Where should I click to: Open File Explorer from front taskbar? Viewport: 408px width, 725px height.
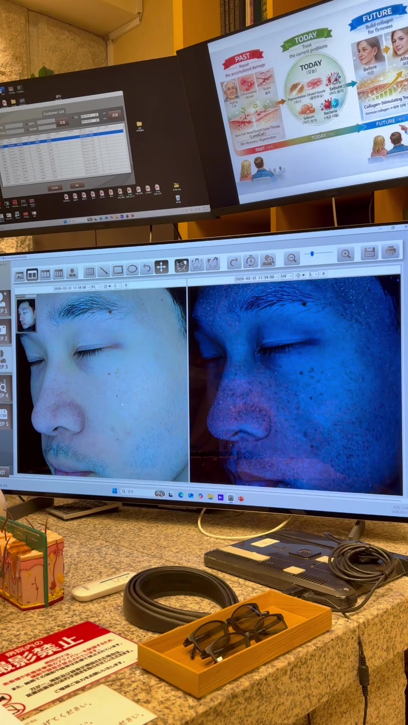coord(210,497)
